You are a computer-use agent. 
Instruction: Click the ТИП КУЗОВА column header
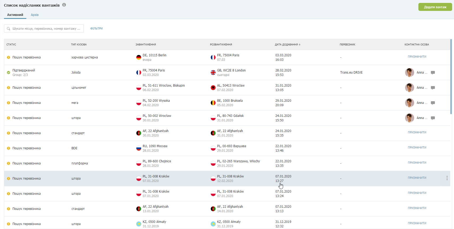tap(79, 45)
